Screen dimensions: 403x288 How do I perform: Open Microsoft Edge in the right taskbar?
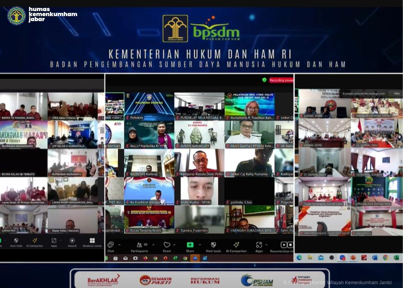tap(299, 257)
